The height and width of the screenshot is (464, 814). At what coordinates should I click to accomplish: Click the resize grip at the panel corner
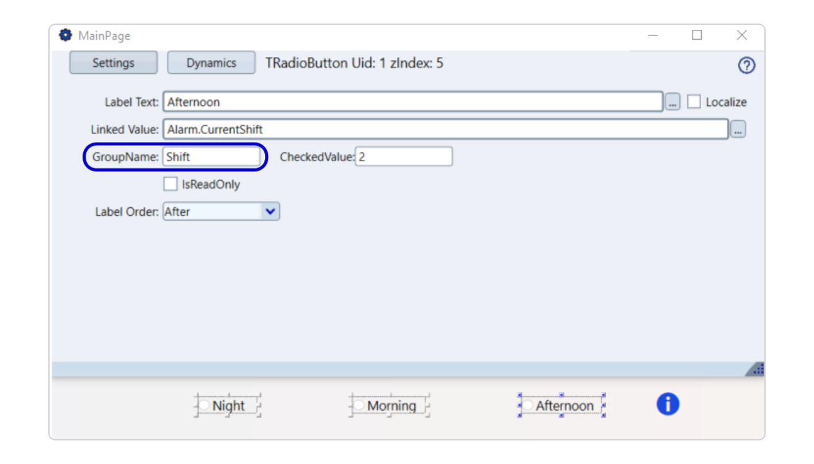[756, 369]
